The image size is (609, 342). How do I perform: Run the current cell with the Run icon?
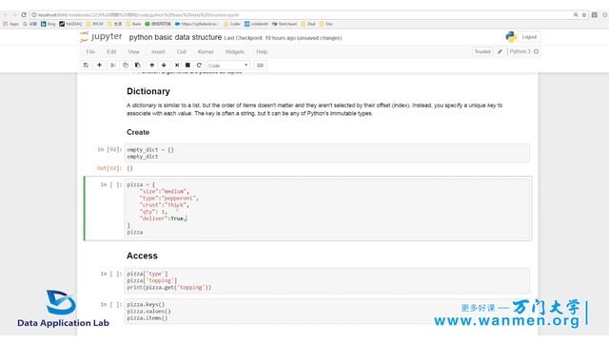pyautogui.click(x=177, y=66)
